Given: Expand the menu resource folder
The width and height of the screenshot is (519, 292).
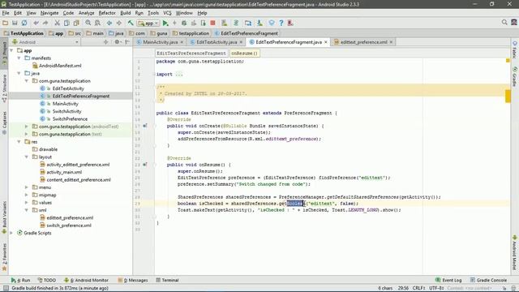Looking at the screenshot, I should point(27,187).
